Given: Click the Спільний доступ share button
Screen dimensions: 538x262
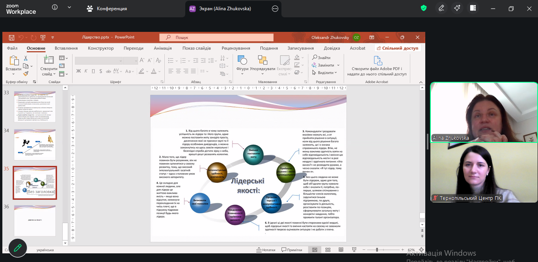Looking at the screenshot, I should pos(397,48).
